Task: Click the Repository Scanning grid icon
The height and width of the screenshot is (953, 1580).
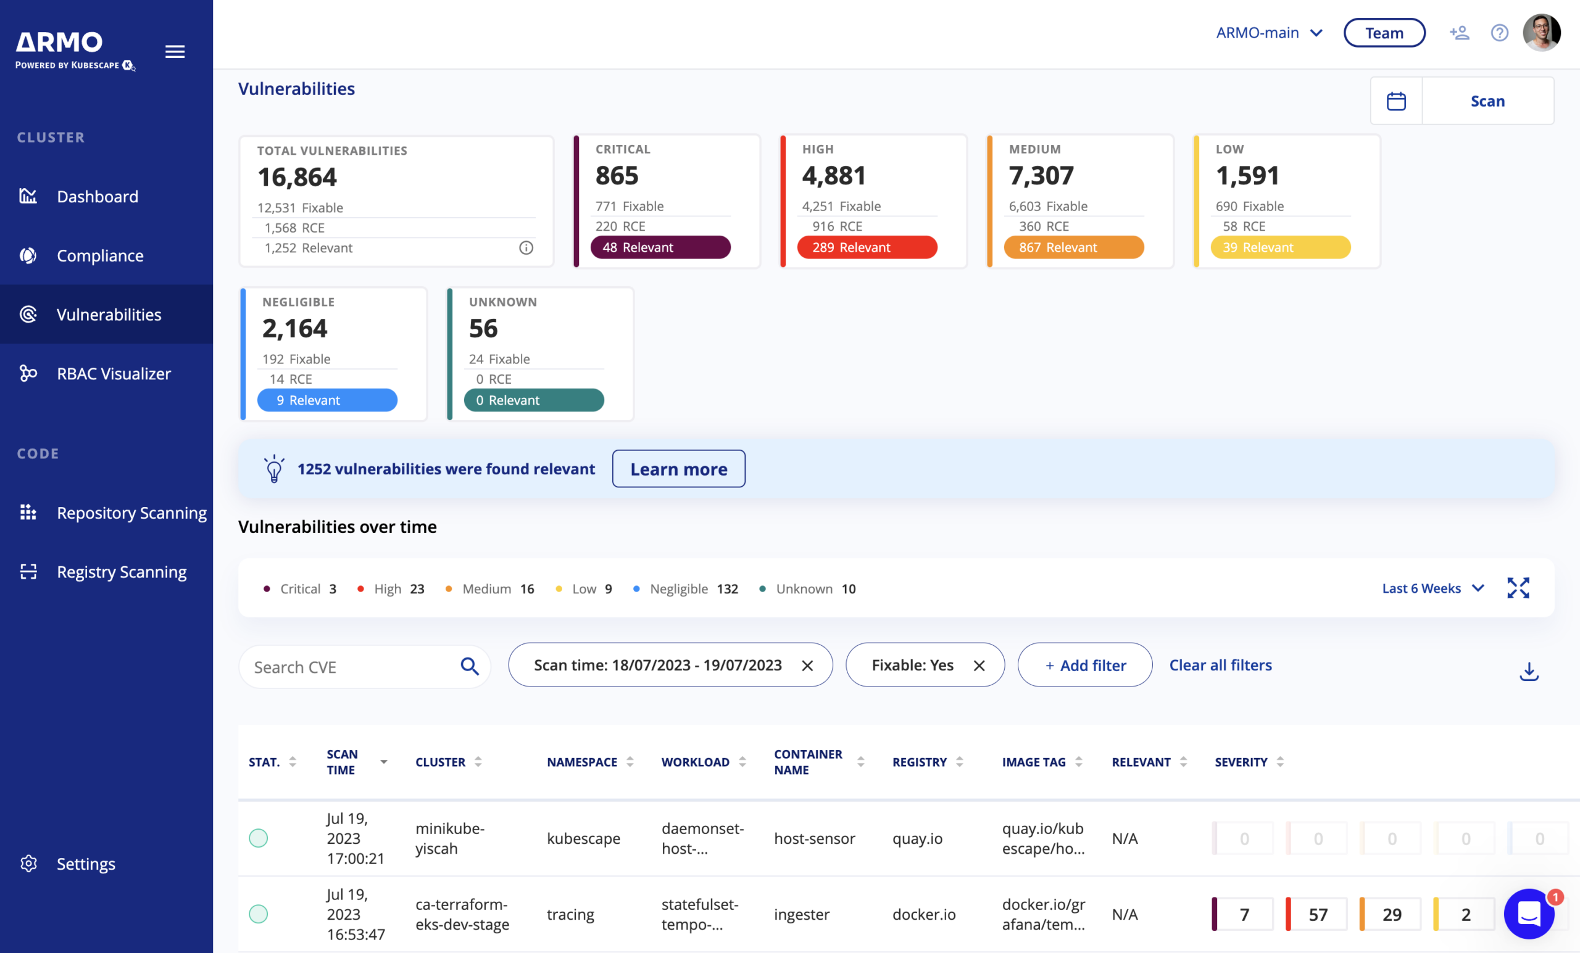Action: click(x=28, y=512)
